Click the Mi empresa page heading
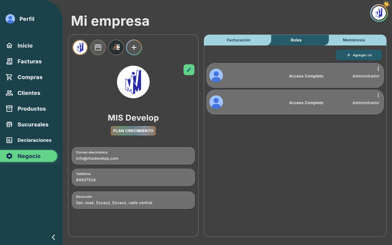This screenshot has height=245, width=392. point(110,21)
